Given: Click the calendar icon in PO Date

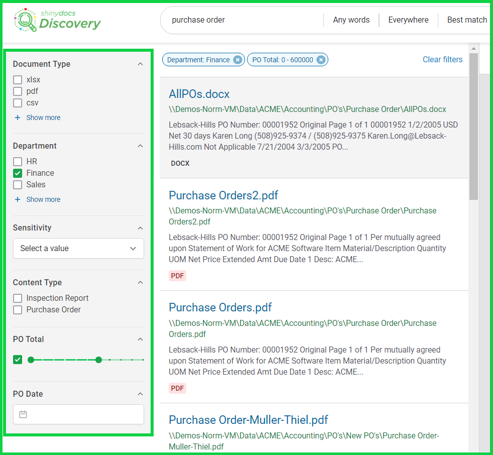Looking at the screenshot, I should (x=23, y=414).
